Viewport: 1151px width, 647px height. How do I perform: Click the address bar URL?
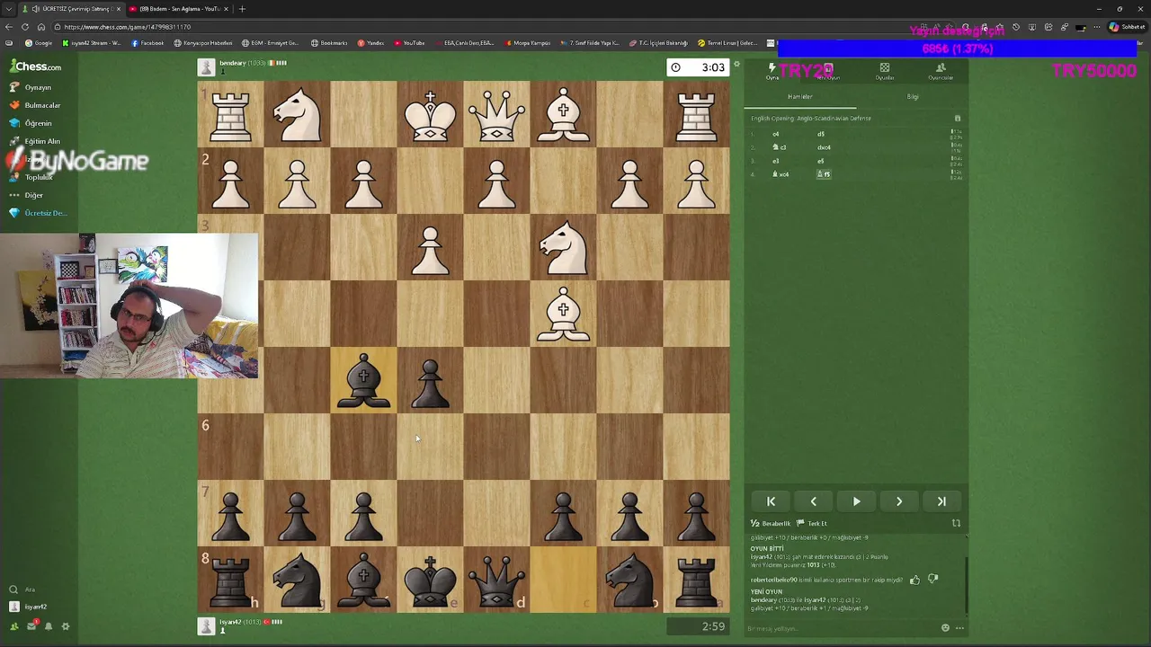tap(128, 27)
